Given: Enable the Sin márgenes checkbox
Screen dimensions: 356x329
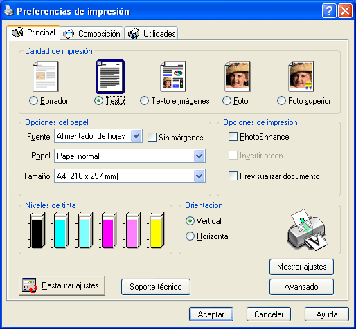Looking at the screenshot, I should point(152,138).
